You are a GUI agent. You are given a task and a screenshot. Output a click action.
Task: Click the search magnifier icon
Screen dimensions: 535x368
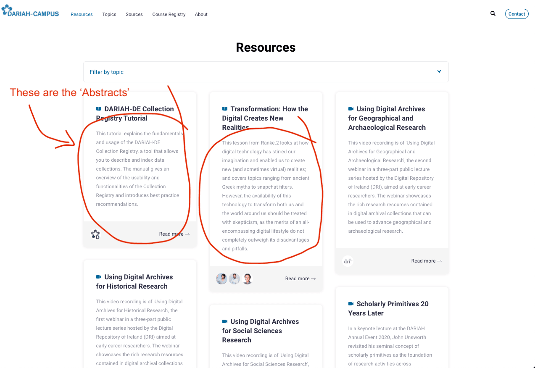point(493,14)
